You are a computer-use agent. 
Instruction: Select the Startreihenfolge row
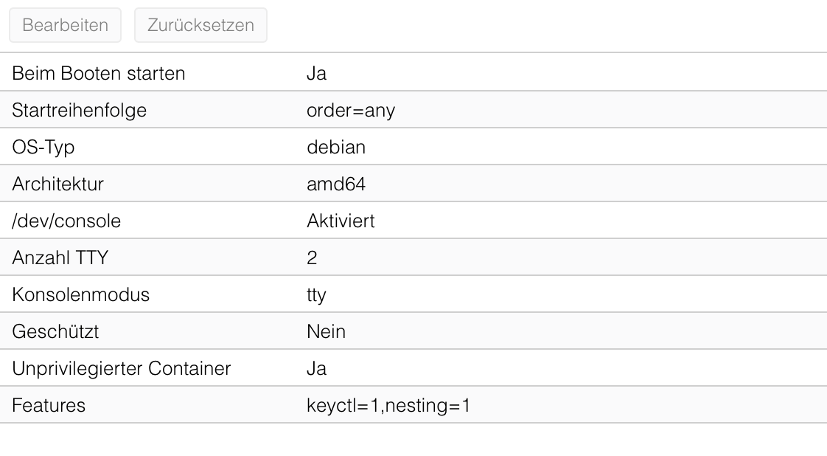tap(413, 109)
